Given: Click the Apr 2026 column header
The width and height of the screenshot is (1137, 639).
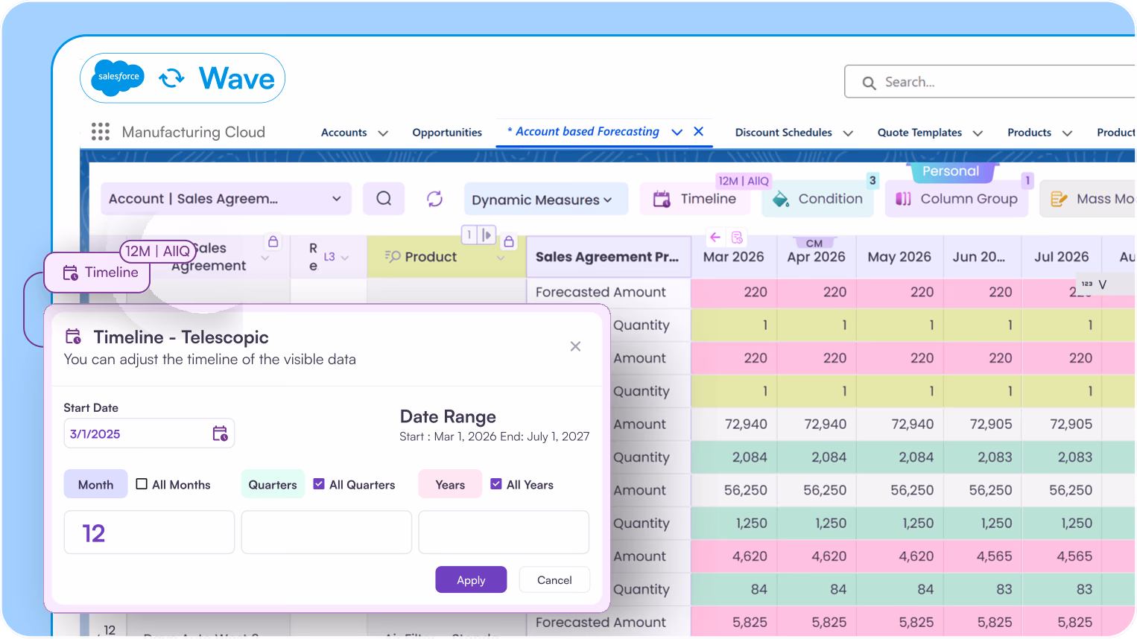Looking at the screenshot, I should pyautogui.click(x=816, y=257).
